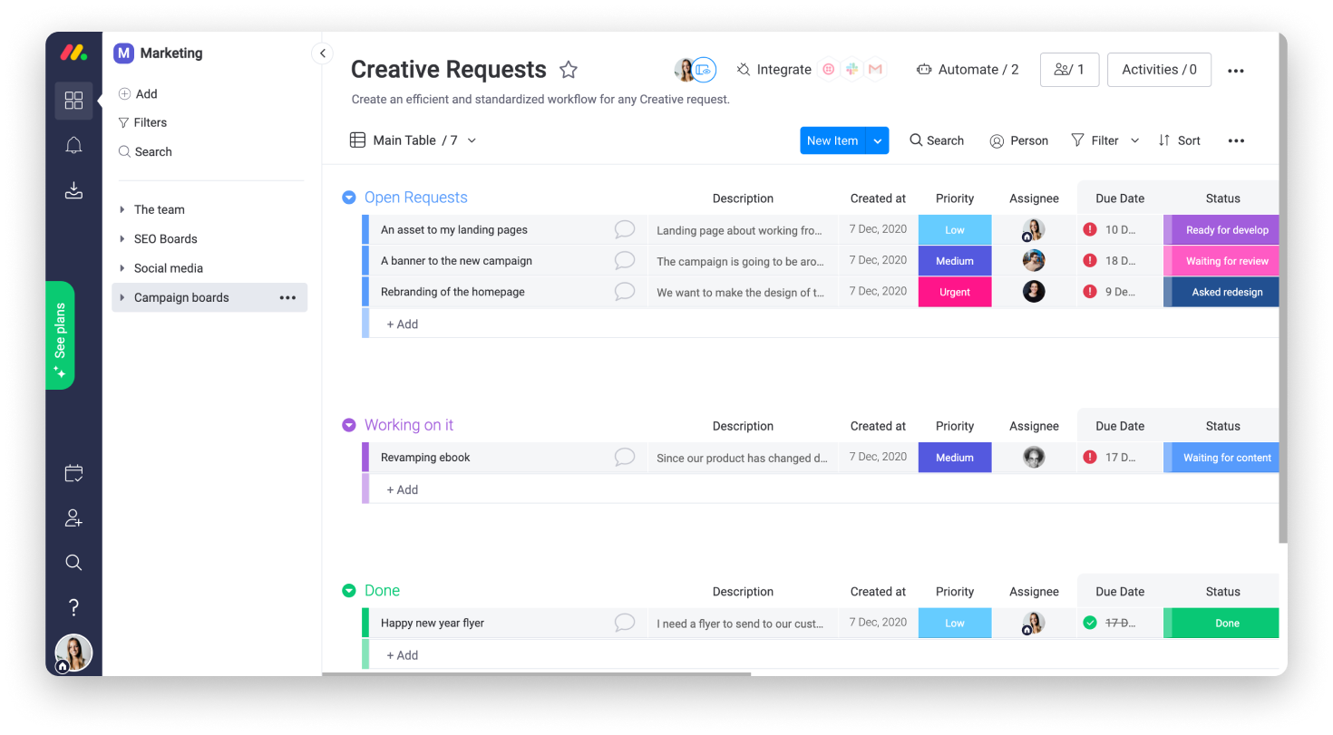
Task: Open conversation for An asset to my landing pages
Action: 625,230
